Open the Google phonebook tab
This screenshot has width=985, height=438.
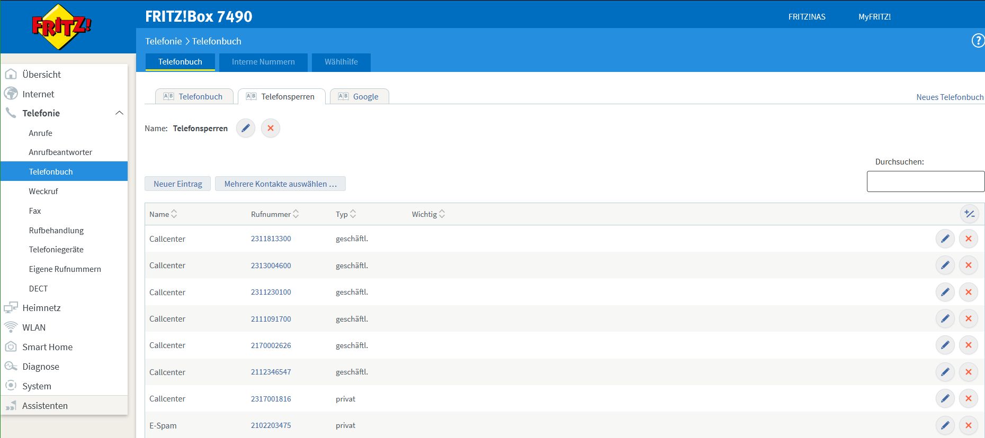click(359, 96)
